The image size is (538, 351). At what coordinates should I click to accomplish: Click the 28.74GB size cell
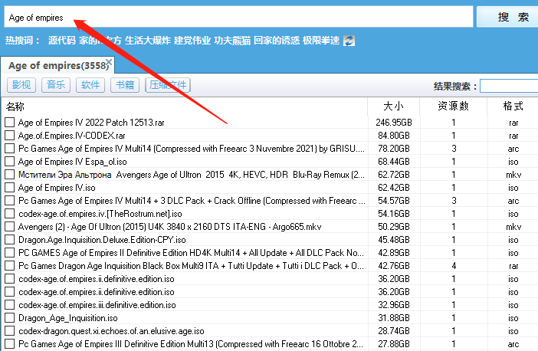pyautogui.click(x=394, y=331)
